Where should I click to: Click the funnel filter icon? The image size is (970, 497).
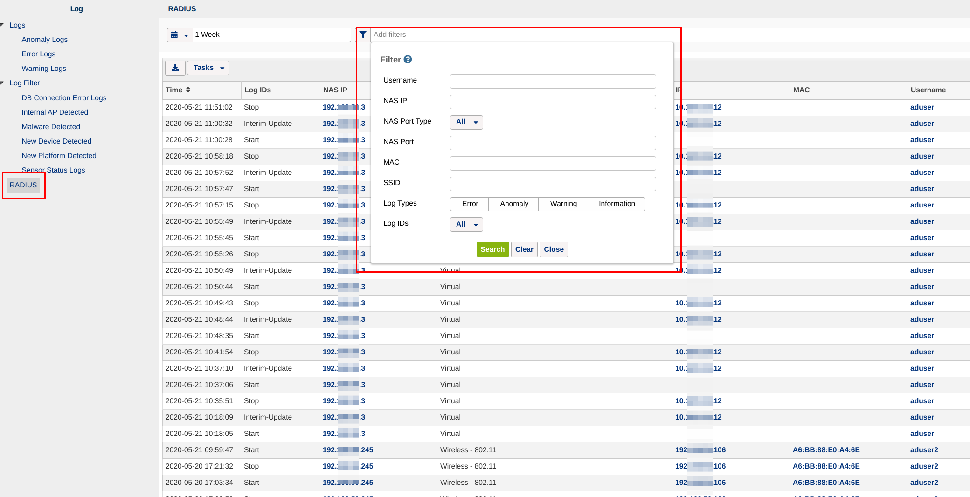(363, 35)
